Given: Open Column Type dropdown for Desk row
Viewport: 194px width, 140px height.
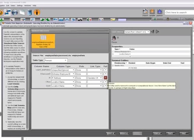Looking at the screenshot, I should point(63,86).
